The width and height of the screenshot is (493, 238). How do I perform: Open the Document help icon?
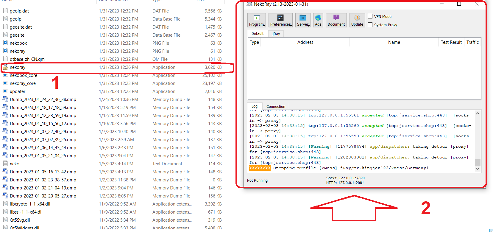click(336, 18)
